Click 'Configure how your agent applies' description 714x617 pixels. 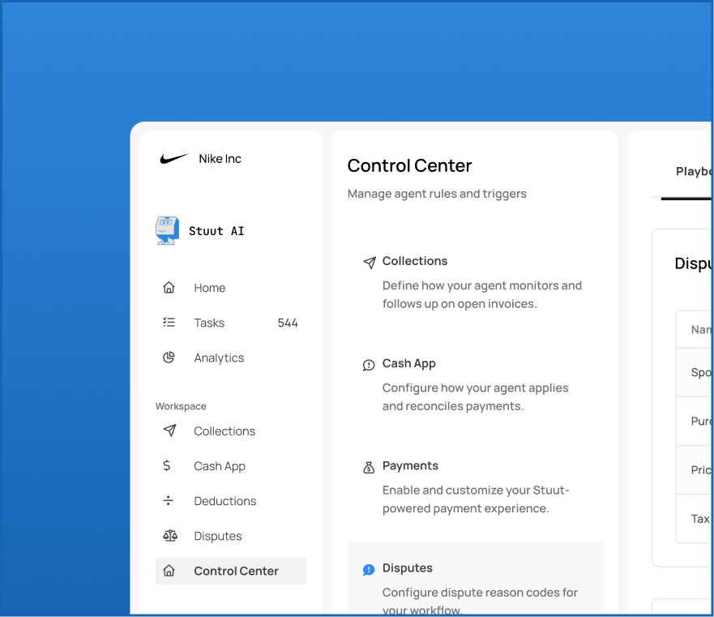pos(475,397)
